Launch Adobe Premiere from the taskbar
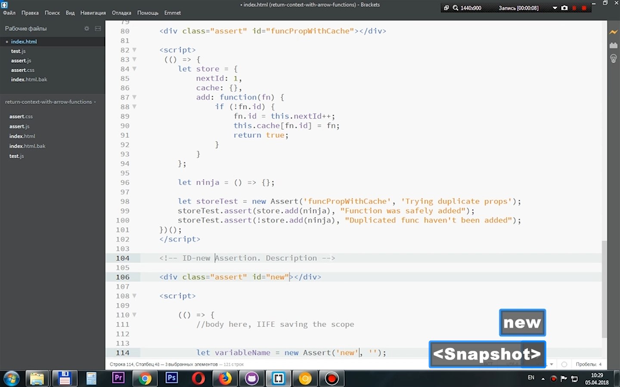This screenshot has height=387, width=620. coord(118,378)
